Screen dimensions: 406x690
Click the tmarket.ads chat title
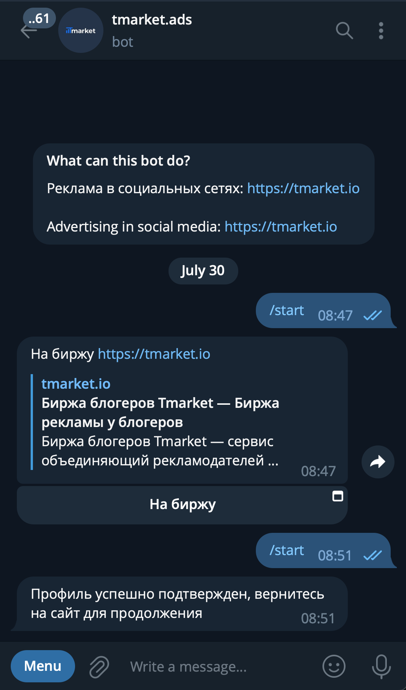(x=152, y=20)
